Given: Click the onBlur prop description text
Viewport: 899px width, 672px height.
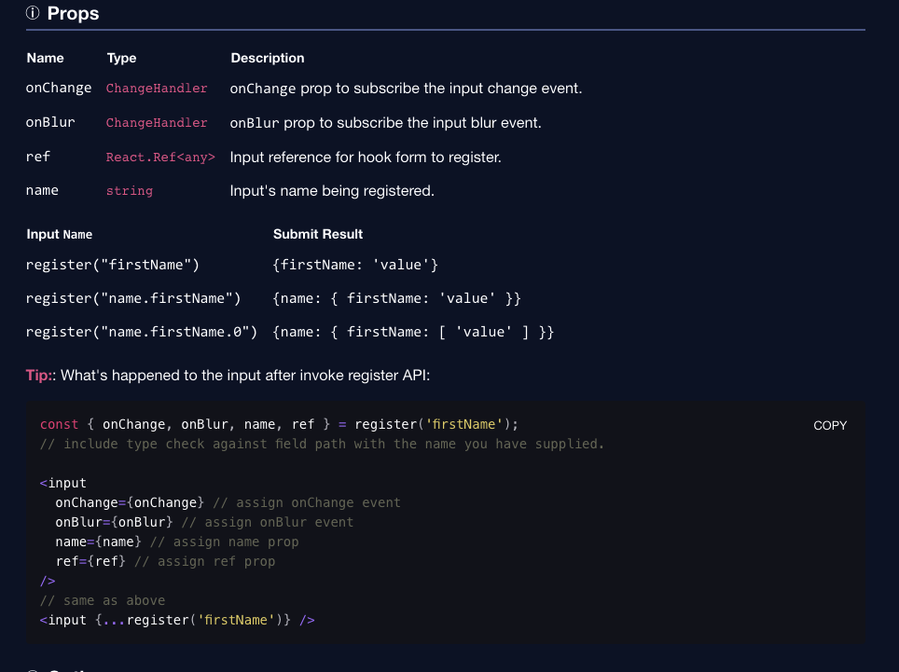Looking at the screenshot, I should coord(385,123).
